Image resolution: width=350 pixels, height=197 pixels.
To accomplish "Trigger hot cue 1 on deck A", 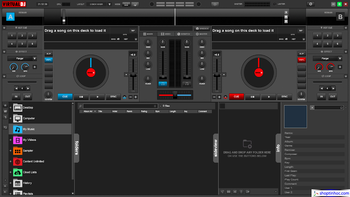I will pos(12,36).
